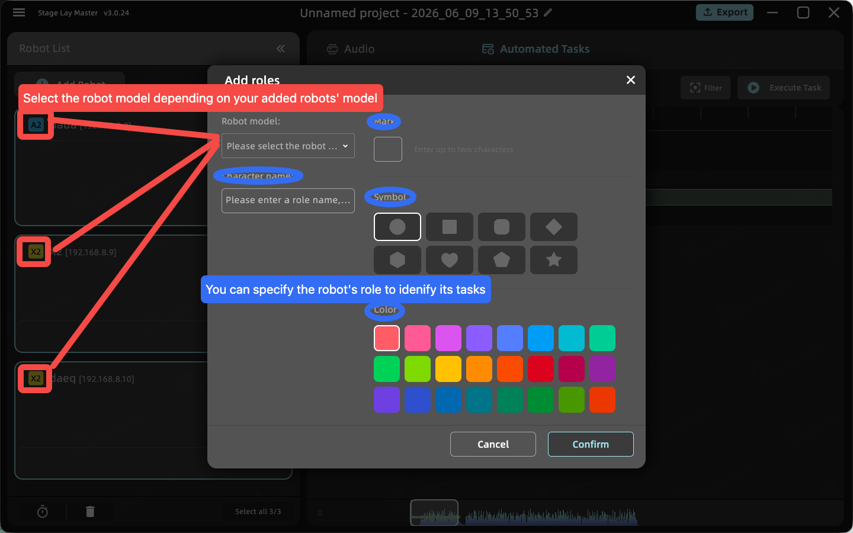
Task: Pick the diamond symbol
Action: 554,227
